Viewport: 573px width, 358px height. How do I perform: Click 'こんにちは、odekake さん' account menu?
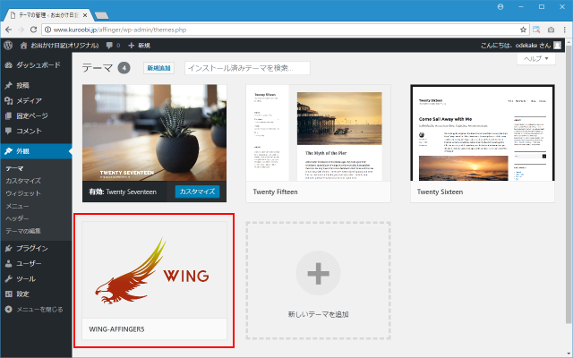(516, 46)
